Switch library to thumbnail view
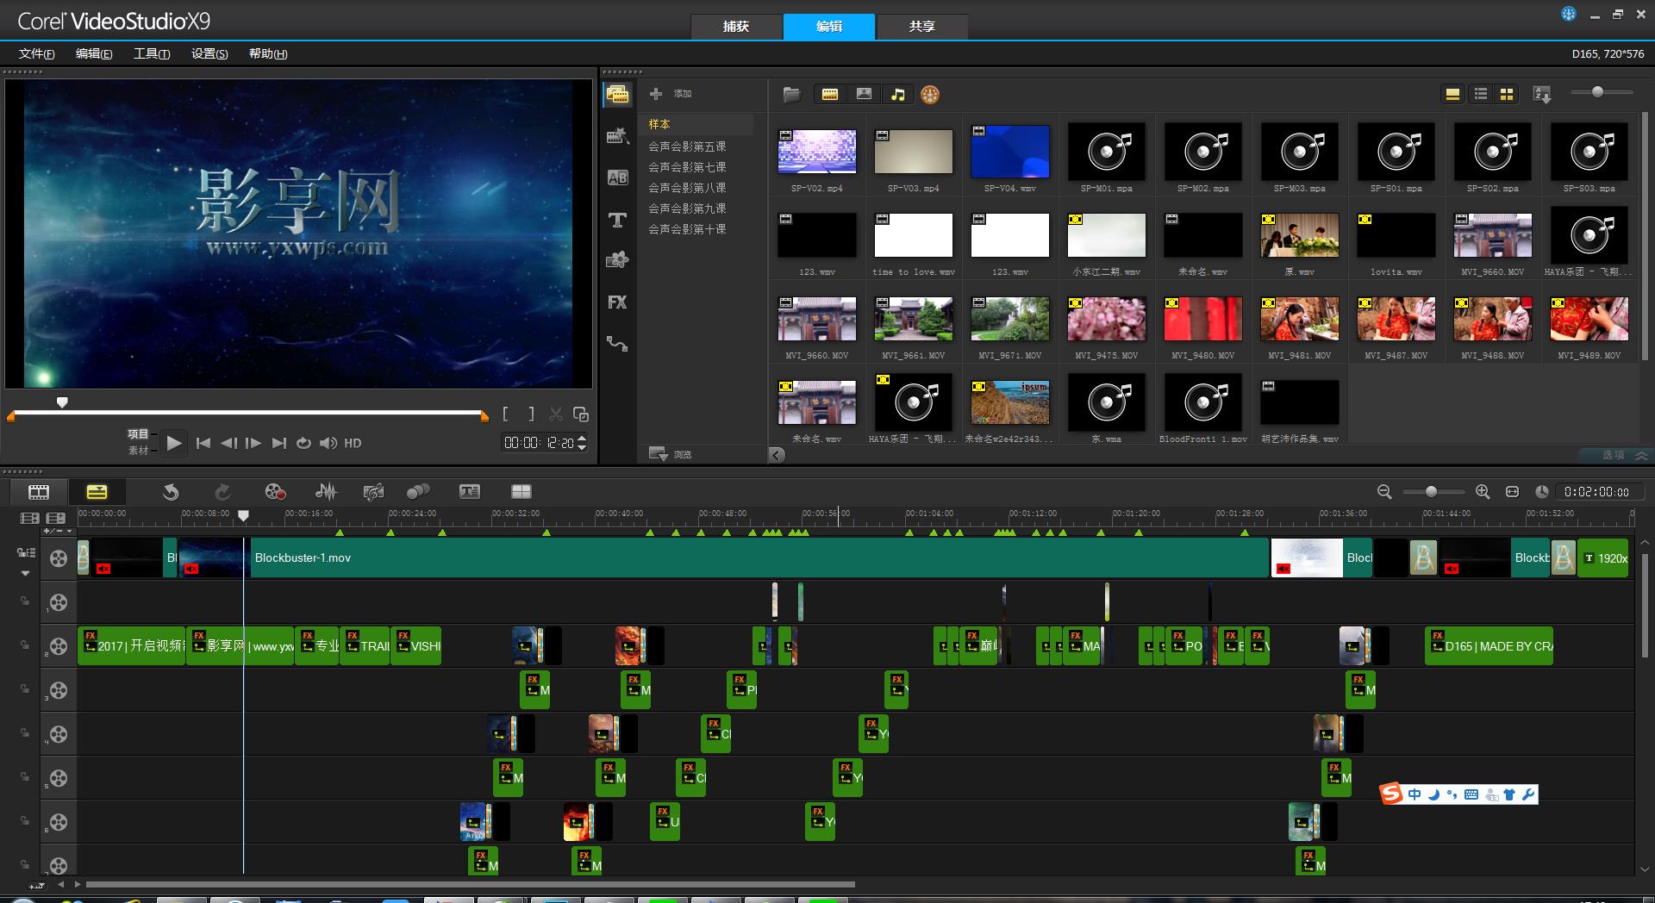The image size is (1655, 903). (1507, 94)
